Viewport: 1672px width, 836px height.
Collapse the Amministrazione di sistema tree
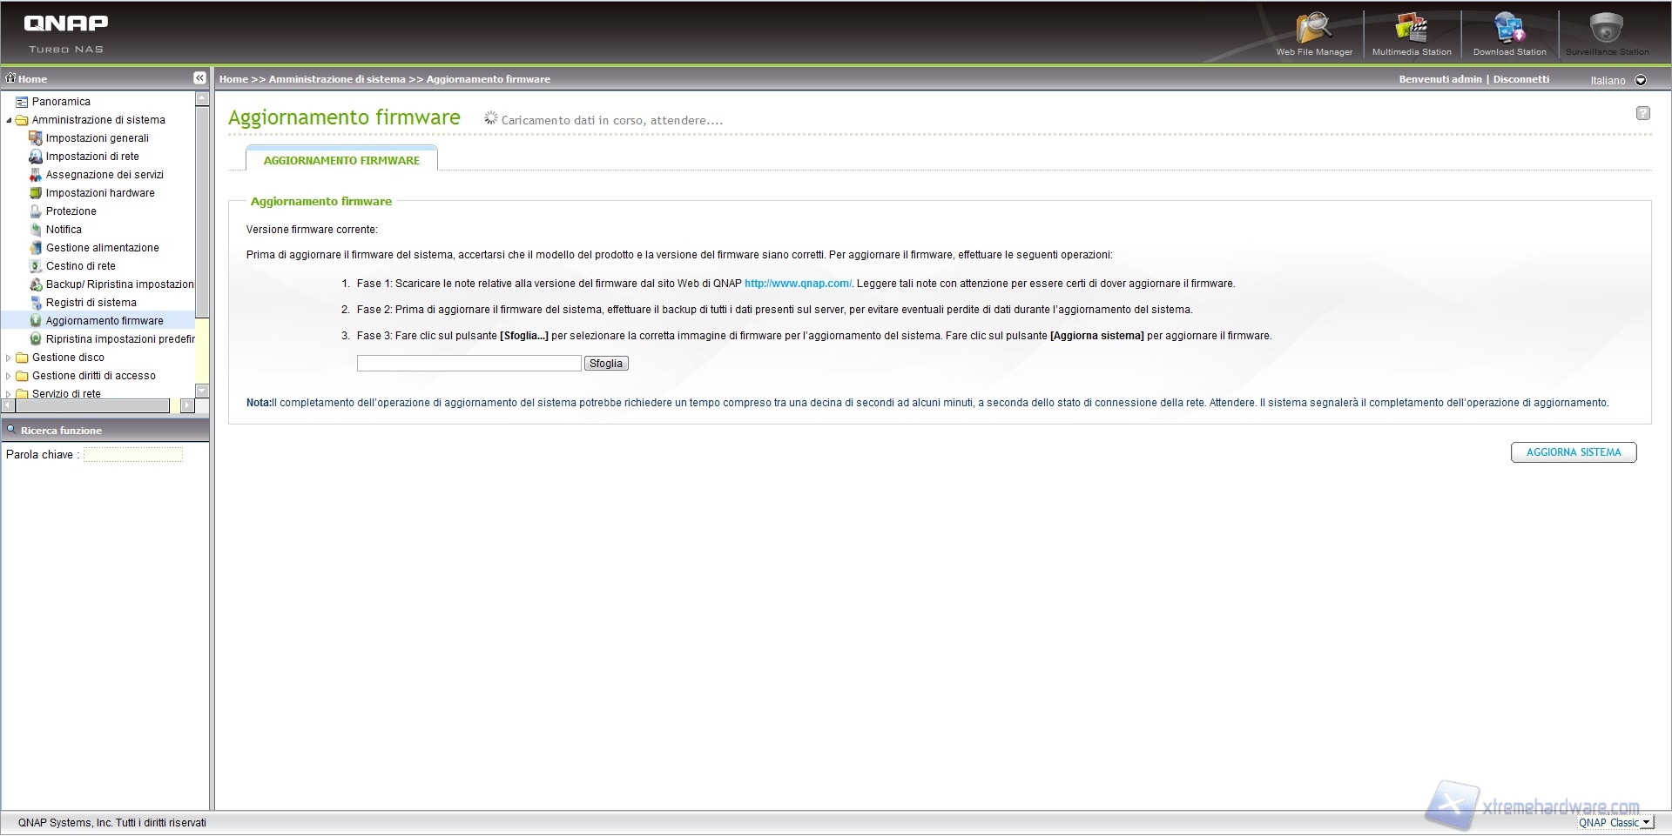pos(9,120)
